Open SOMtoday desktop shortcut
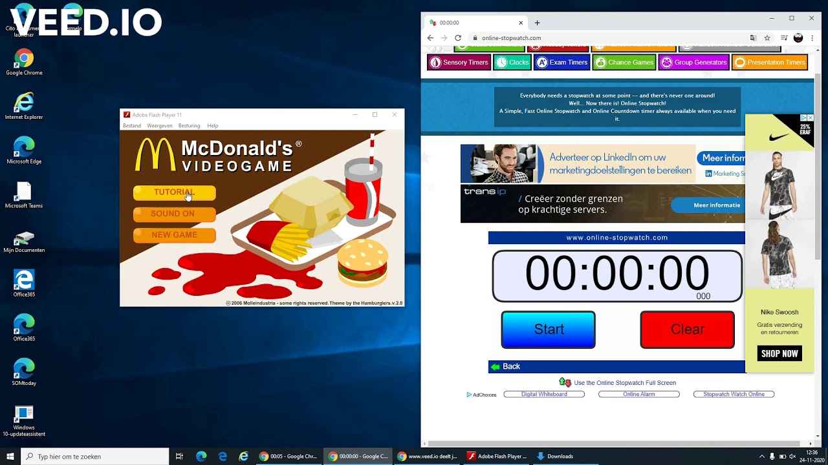The image size is (828, 465). 24,373
